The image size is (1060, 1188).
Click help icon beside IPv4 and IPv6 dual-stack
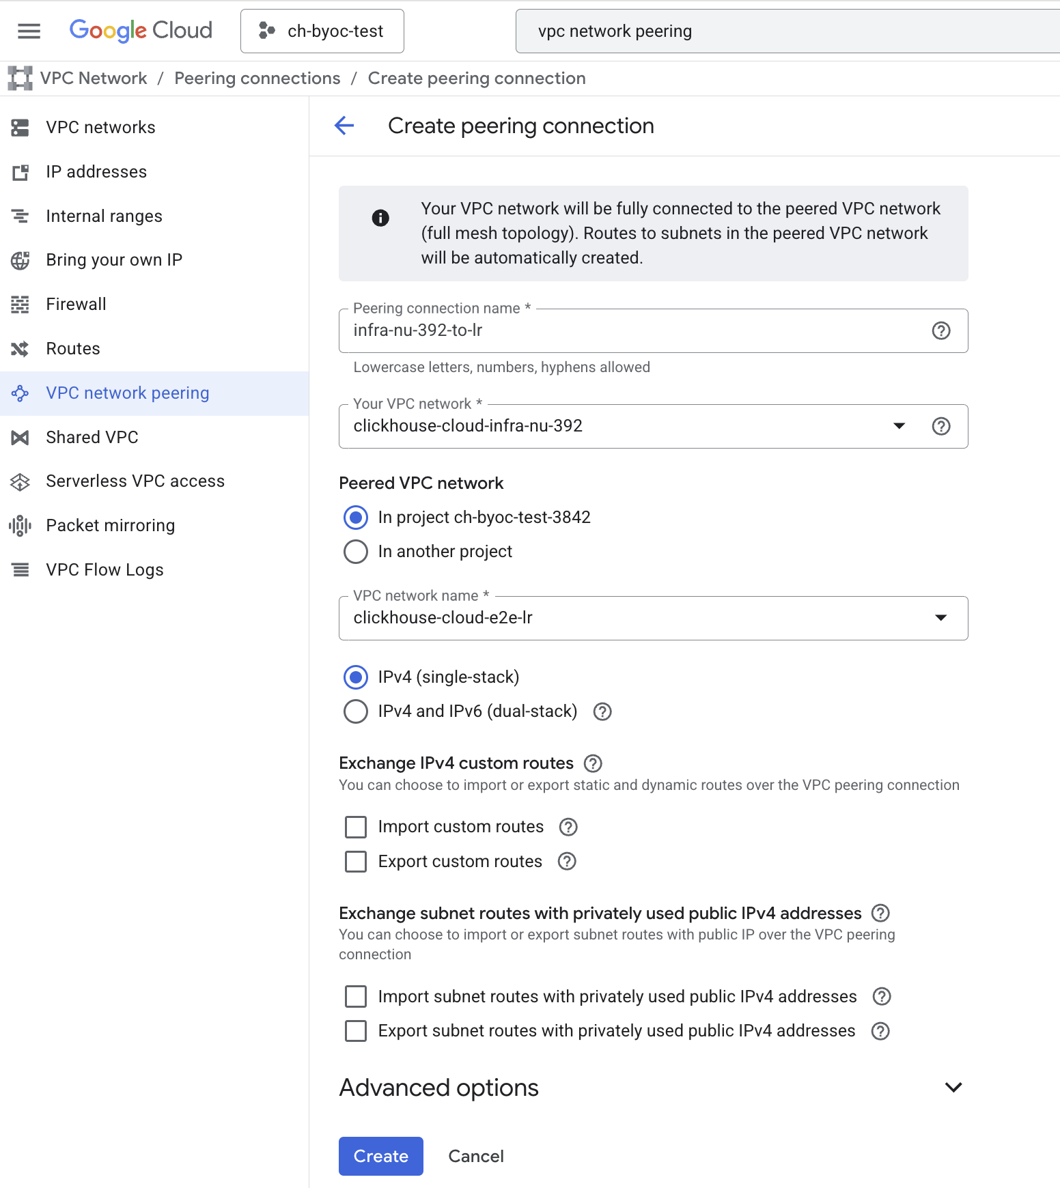[x=602, y=711]
